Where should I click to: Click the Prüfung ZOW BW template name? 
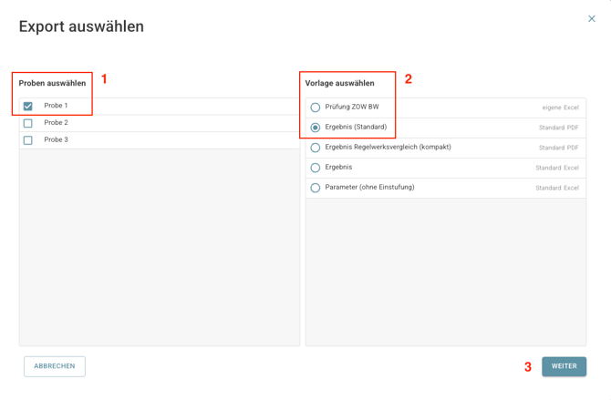click(352, 107)
